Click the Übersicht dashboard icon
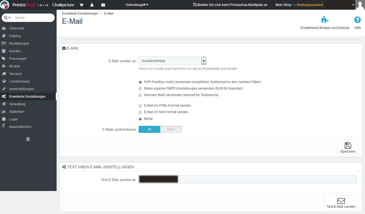The image size is (365, 214). click(4, 28)
